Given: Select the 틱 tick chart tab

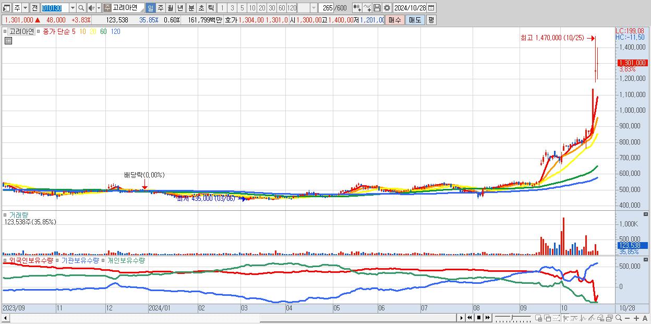Looking at the screenshot, I should pyautogui.click(x=211, y=8).
